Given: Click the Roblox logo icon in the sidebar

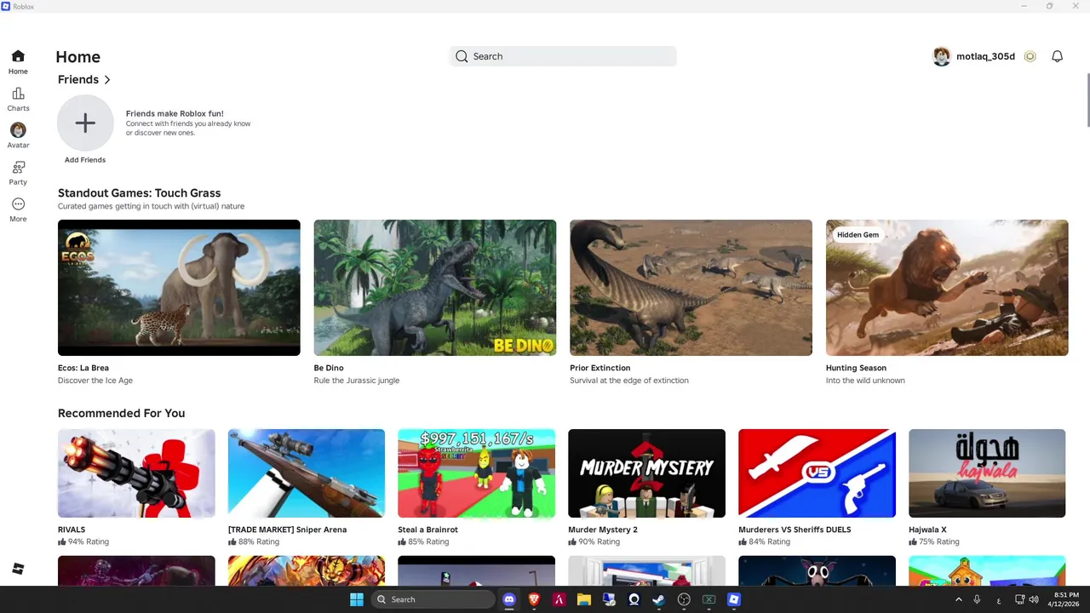Looking at the screenshot, I should (x=18, y=569).
